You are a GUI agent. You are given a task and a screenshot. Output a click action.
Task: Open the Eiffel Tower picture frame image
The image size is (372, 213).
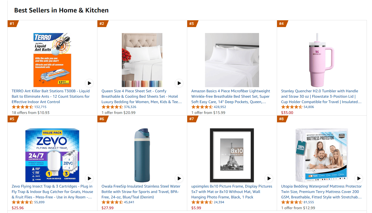click(x=232, y=155)
